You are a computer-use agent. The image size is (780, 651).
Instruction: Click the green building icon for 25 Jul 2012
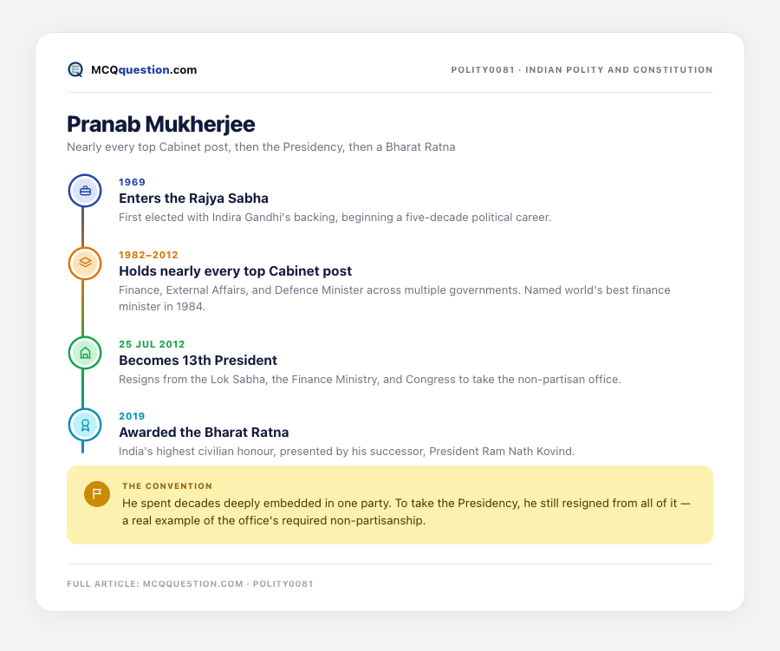coord(85,353)
